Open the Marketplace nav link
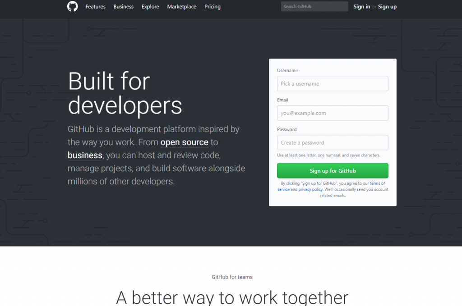The height and width of the screenshot is (306, 462). (182, 6)
